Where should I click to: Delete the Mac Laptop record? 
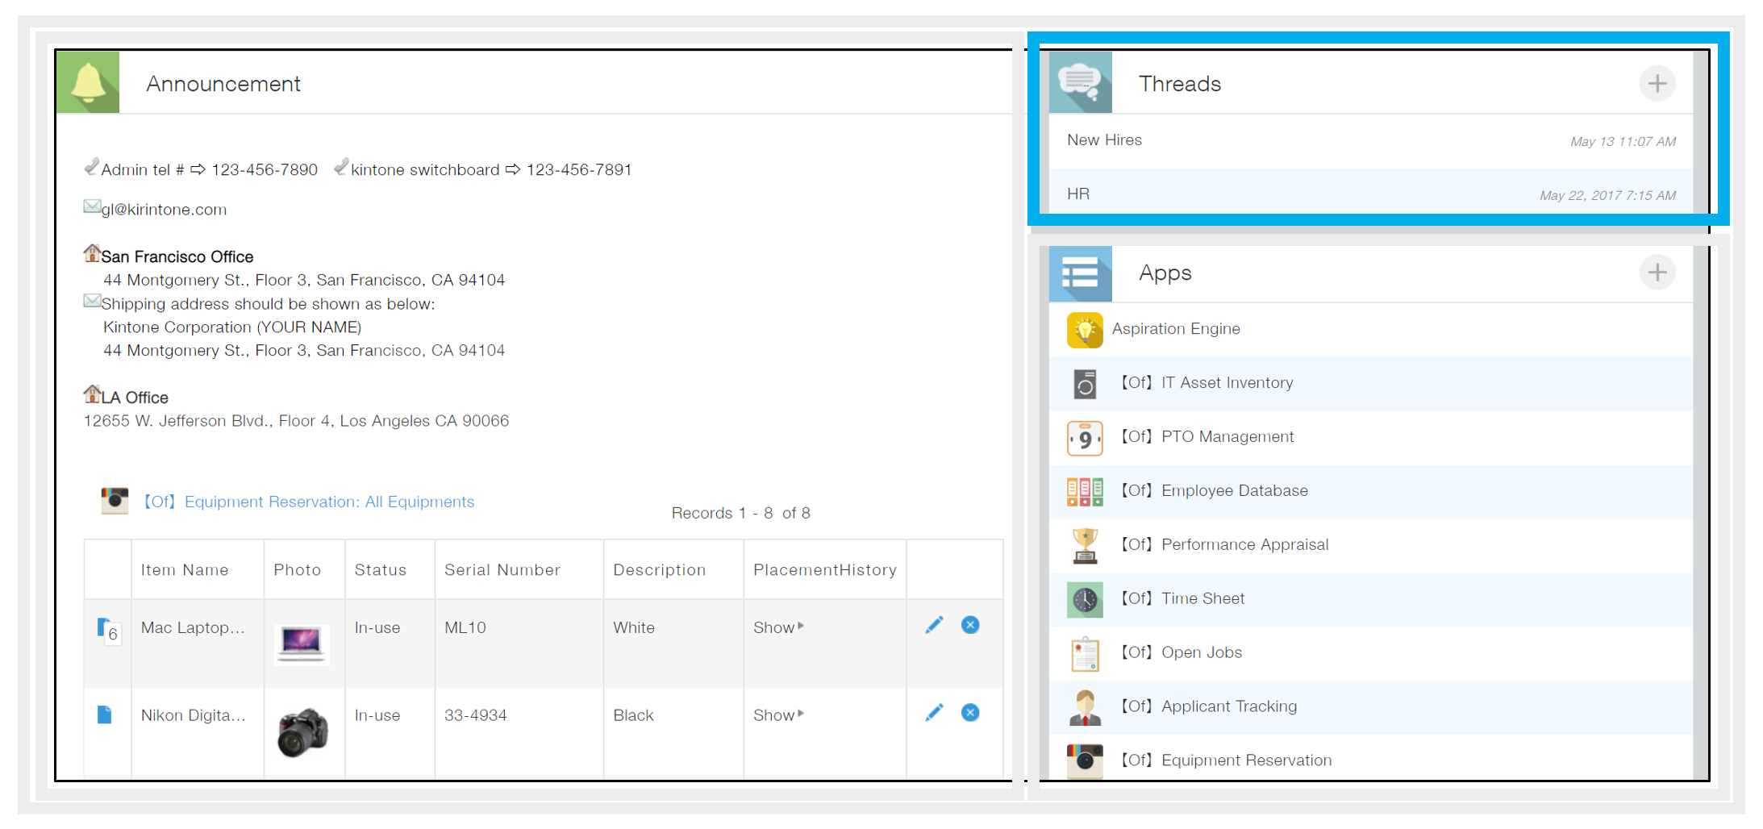click(970, 625)
